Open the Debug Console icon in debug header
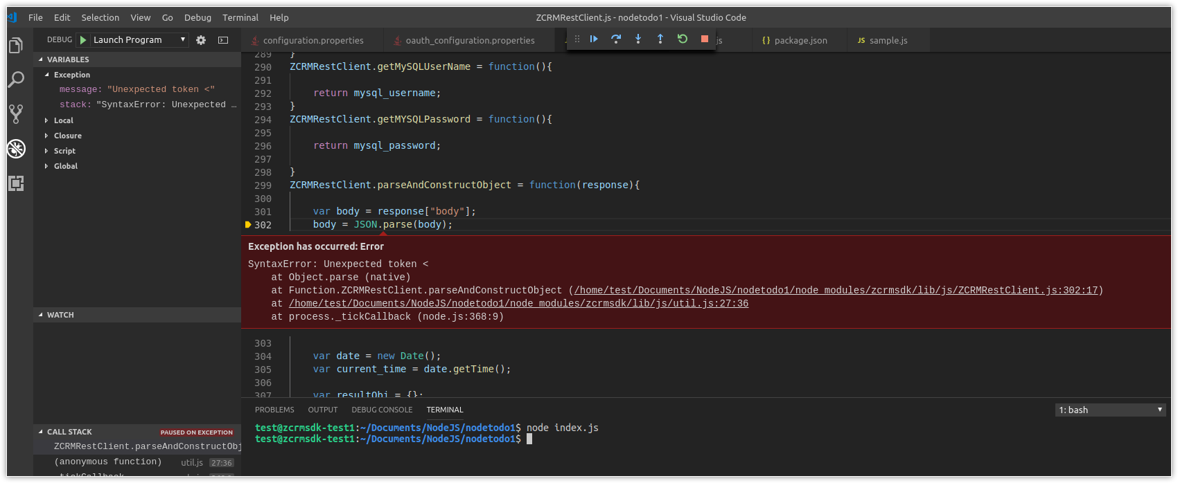The image size is (1178, 483). pyautogui.click(x=223, y=40)
